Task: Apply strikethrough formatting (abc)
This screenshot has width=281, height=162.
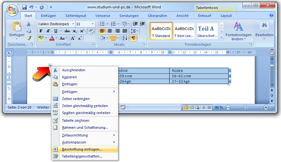Action: tap(67, 31)
